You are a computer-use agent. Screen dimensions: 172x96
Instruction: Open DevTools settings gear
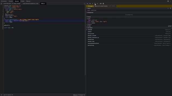(x=168, y=1)
